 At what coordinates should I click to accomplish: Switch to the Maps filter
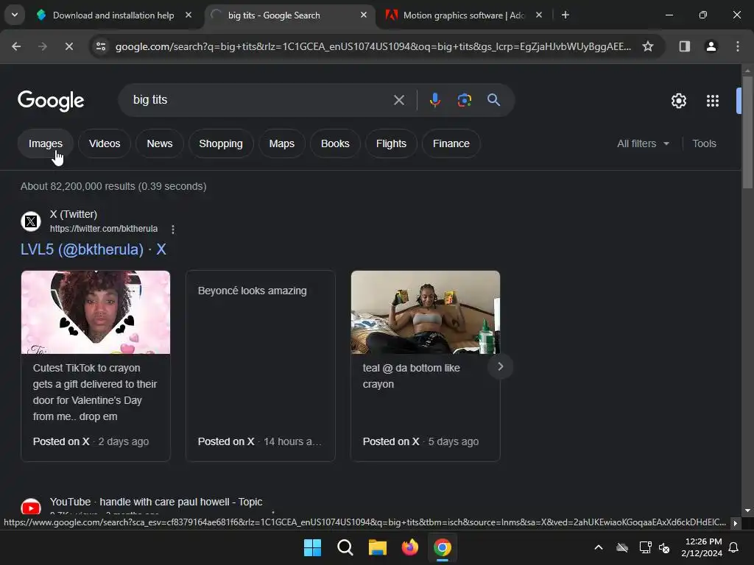(x=281, y=143)
